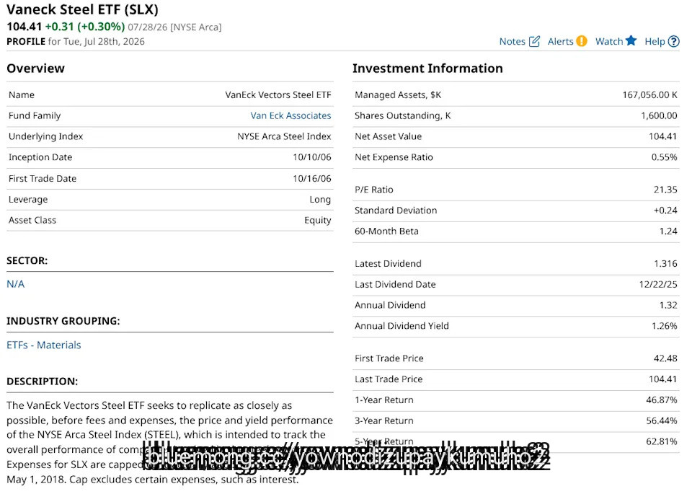Toggle the Watch star icon

point(631,40)
